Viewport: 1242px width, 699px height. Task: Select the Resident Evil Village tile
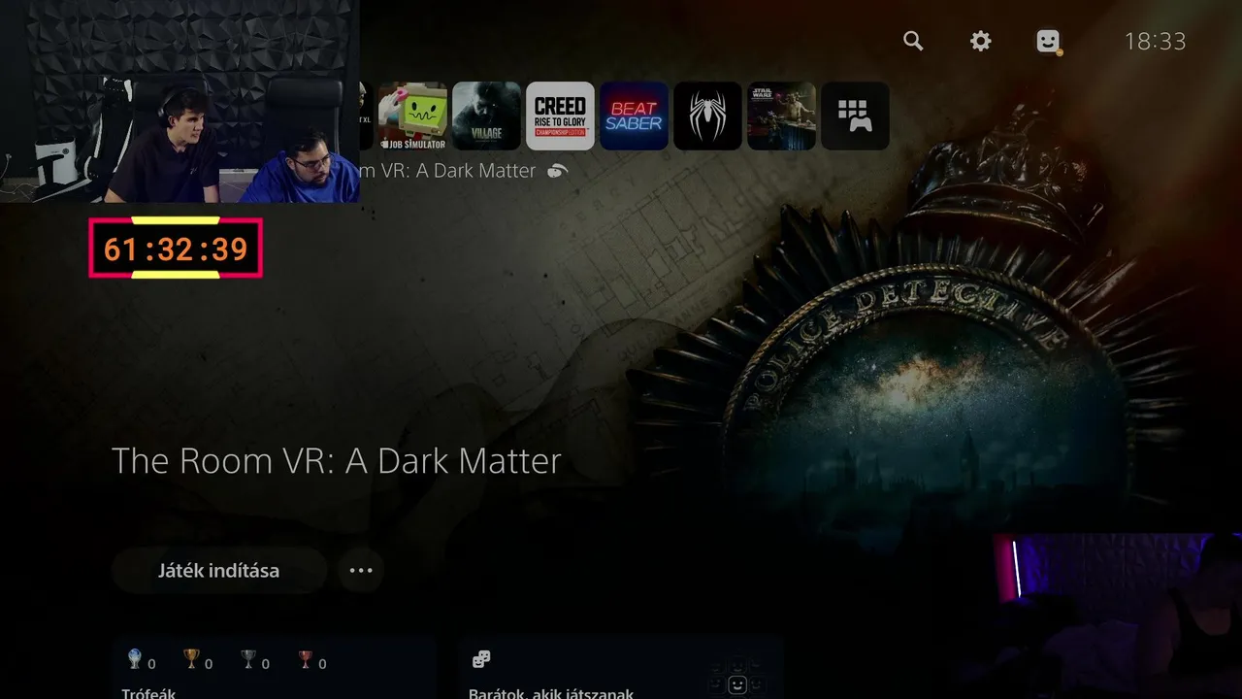pos(486,116)
